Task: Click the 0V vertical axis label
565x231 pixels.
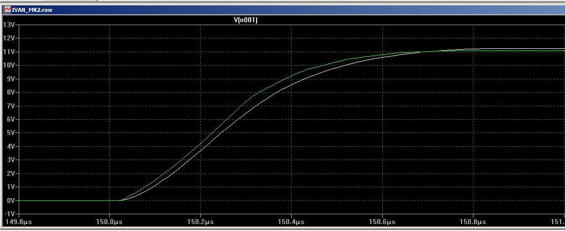Action: click(x=11, y=200)
